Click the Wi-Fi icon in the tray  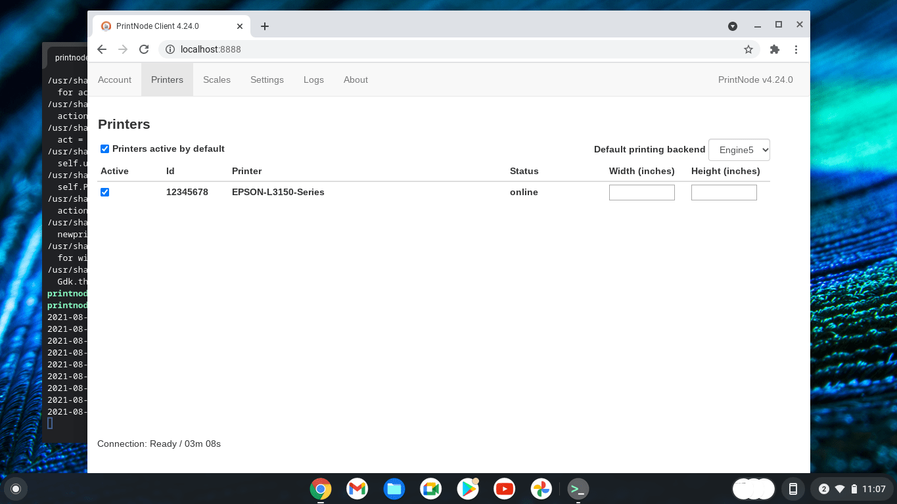(840, 489)
